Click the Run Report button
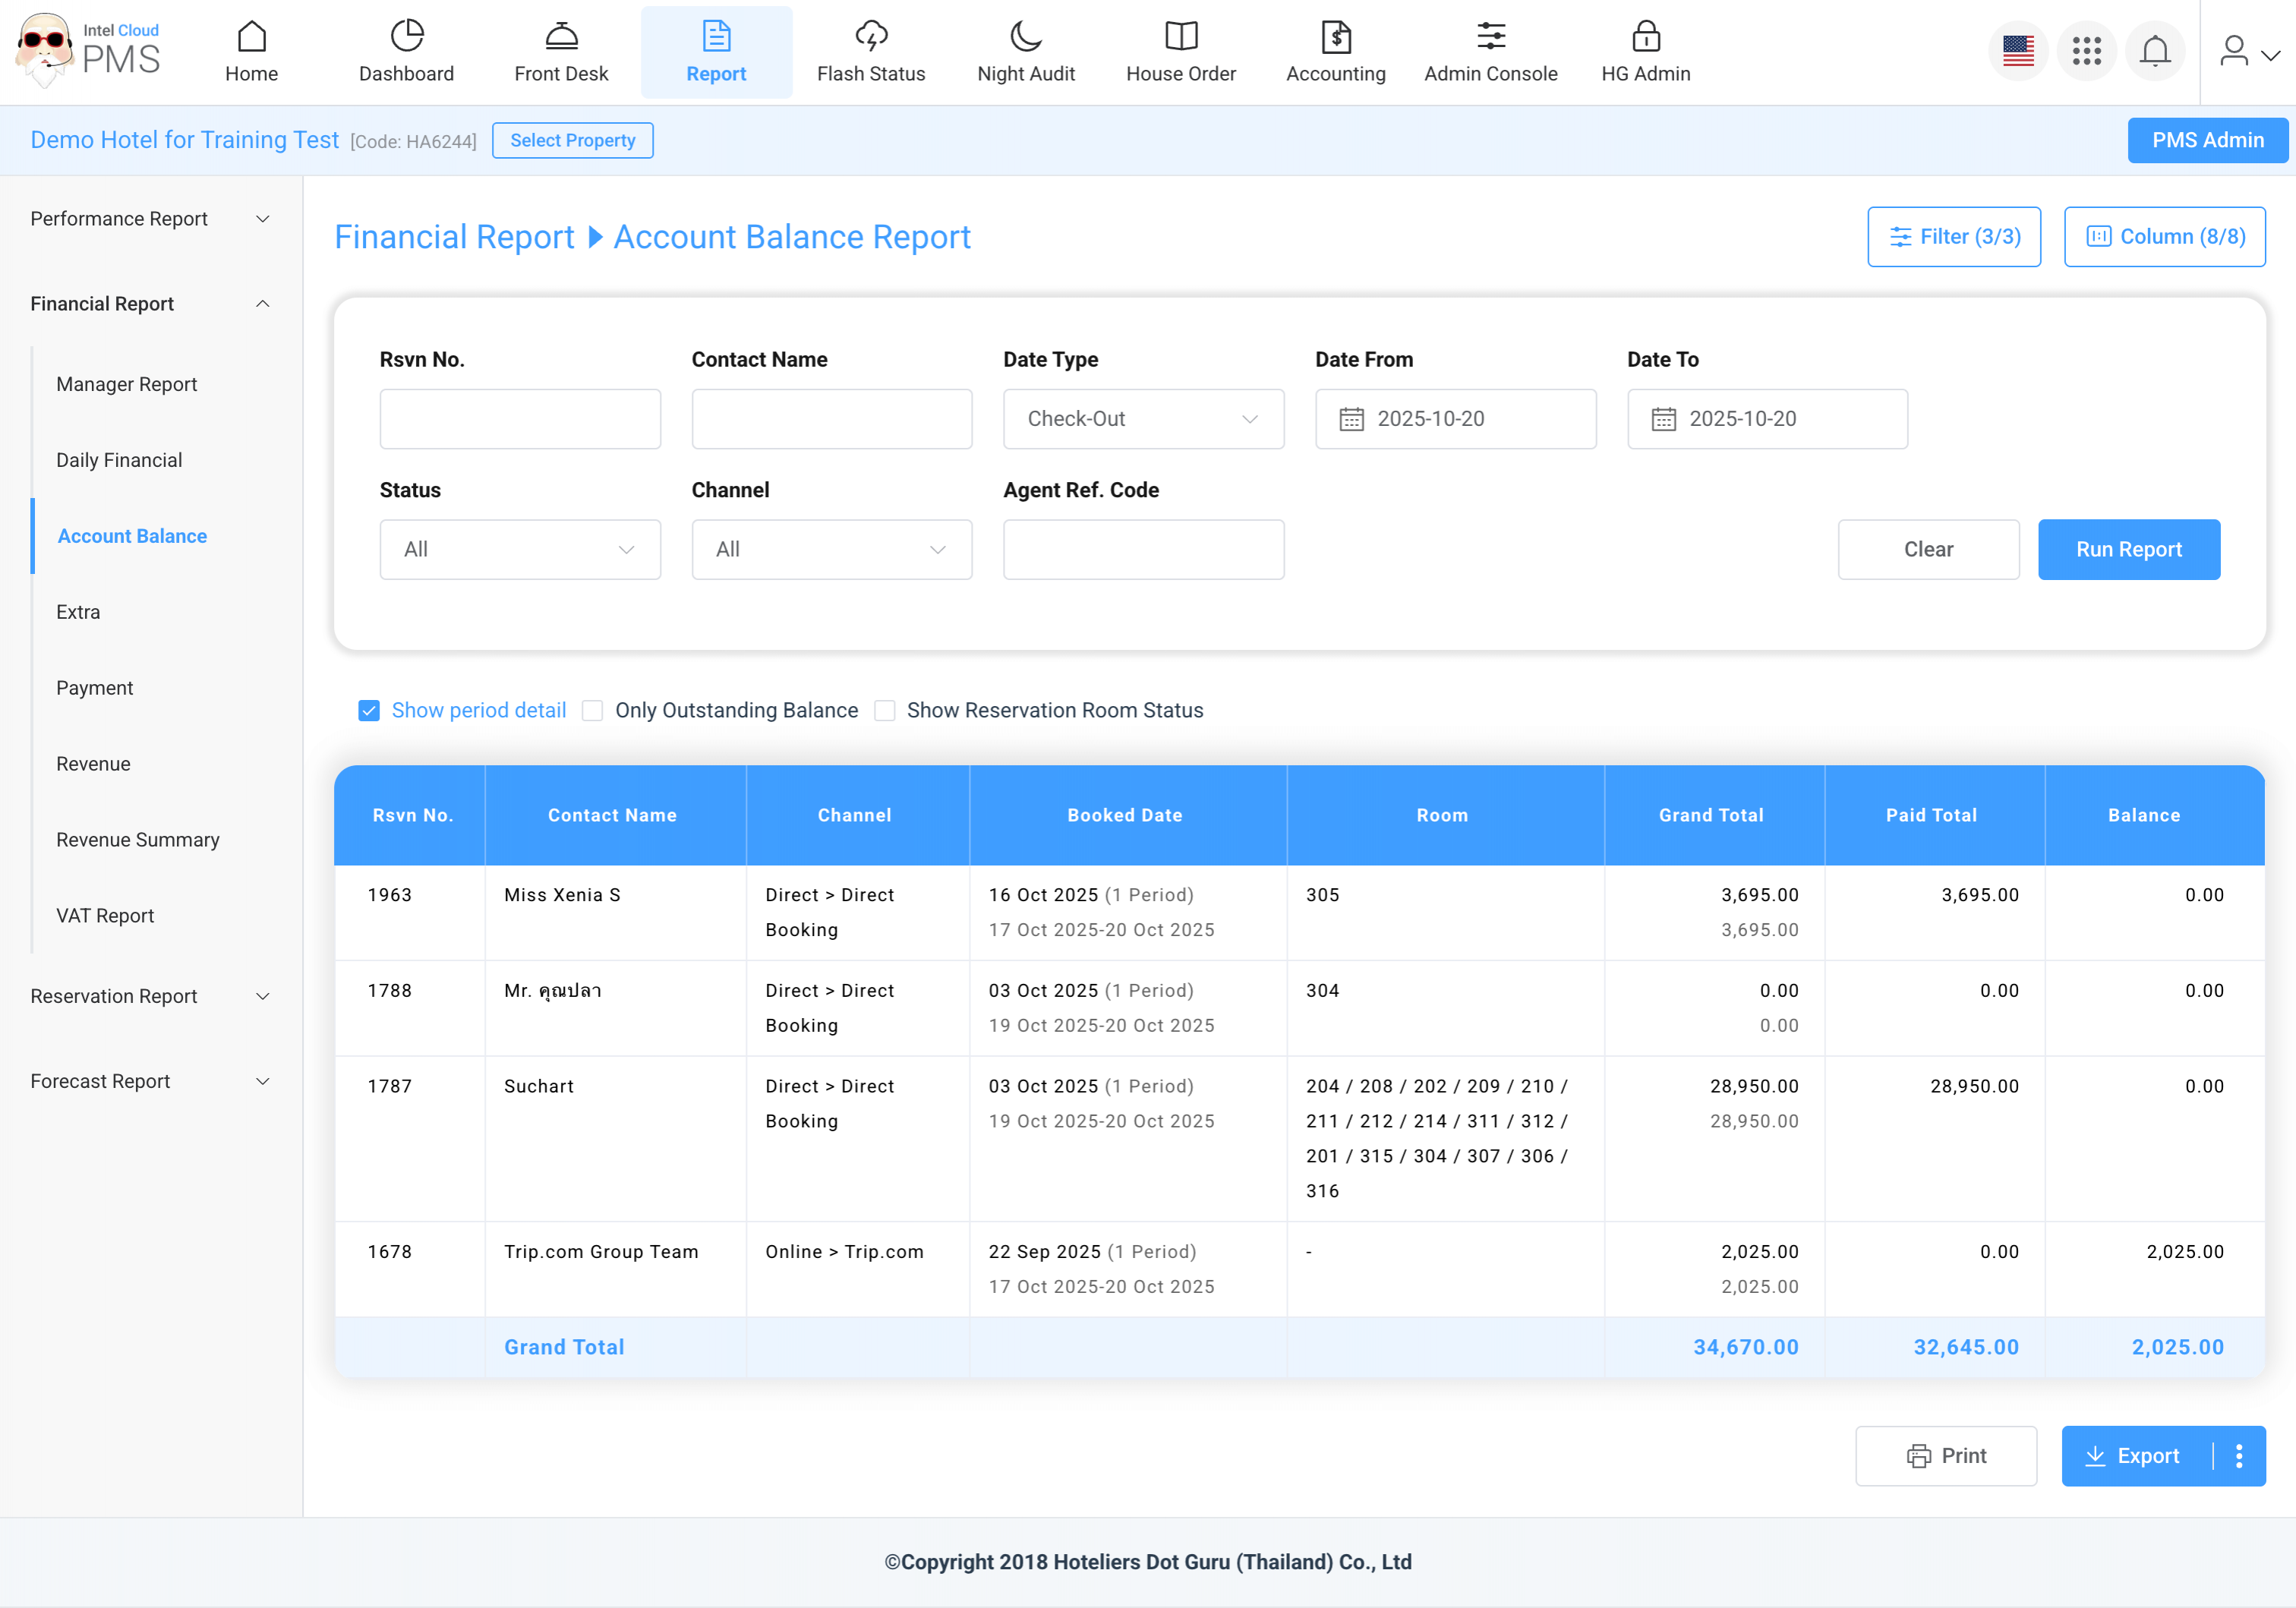Screen dimensions: 2296x1608 2128,549
